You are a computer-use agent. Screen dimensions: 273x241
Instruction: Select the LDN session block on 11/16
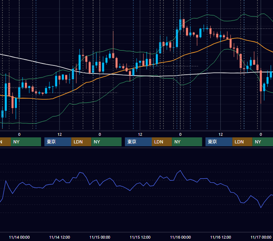242,142
